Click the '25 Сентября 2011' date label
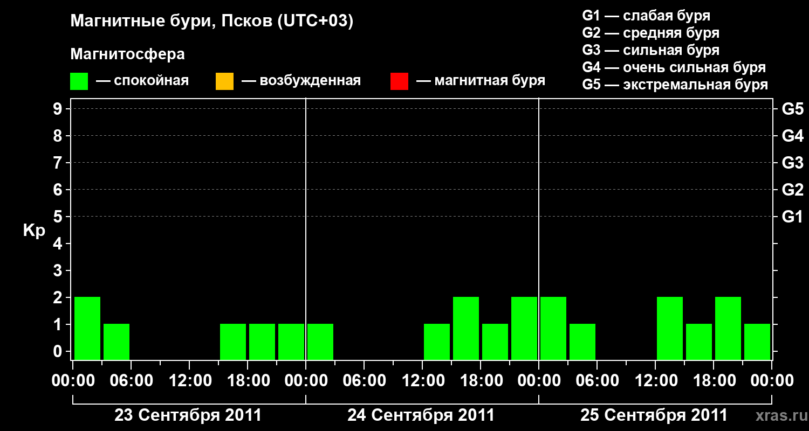This screenshot has width=809, height=431. click(654, 415)
